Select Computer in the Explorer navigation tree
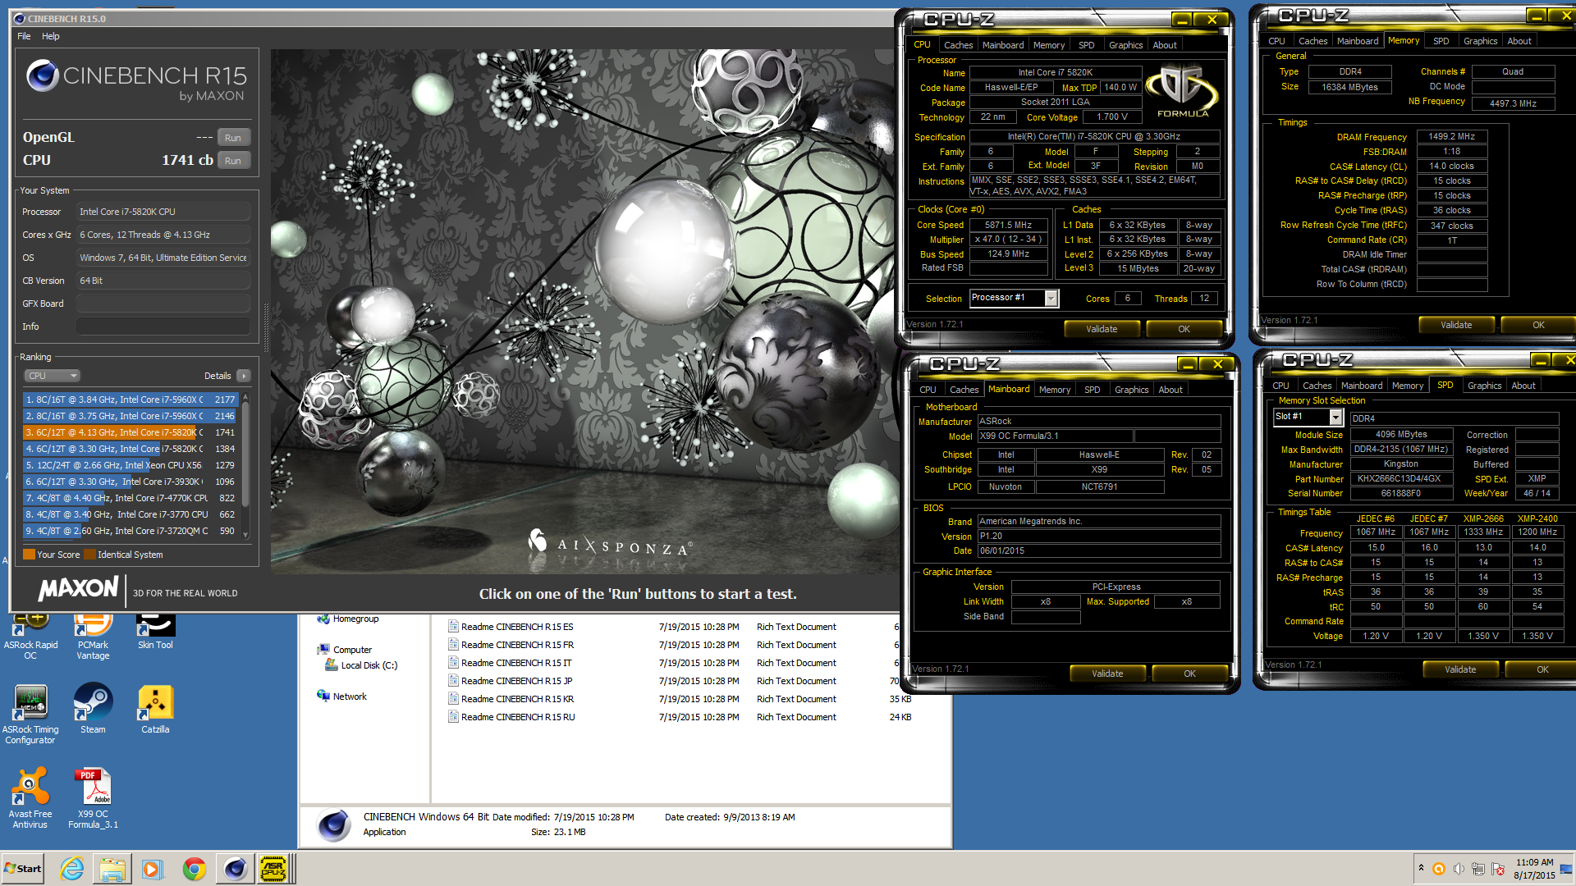The image size is (1576, 886). coord(352,650)
